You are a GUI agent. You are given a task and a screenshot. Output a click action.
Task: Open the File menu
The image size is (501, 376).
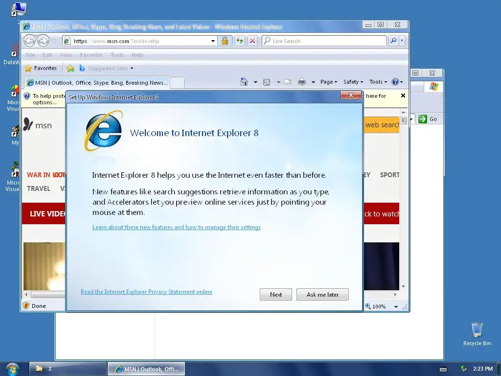coord(30,55)
